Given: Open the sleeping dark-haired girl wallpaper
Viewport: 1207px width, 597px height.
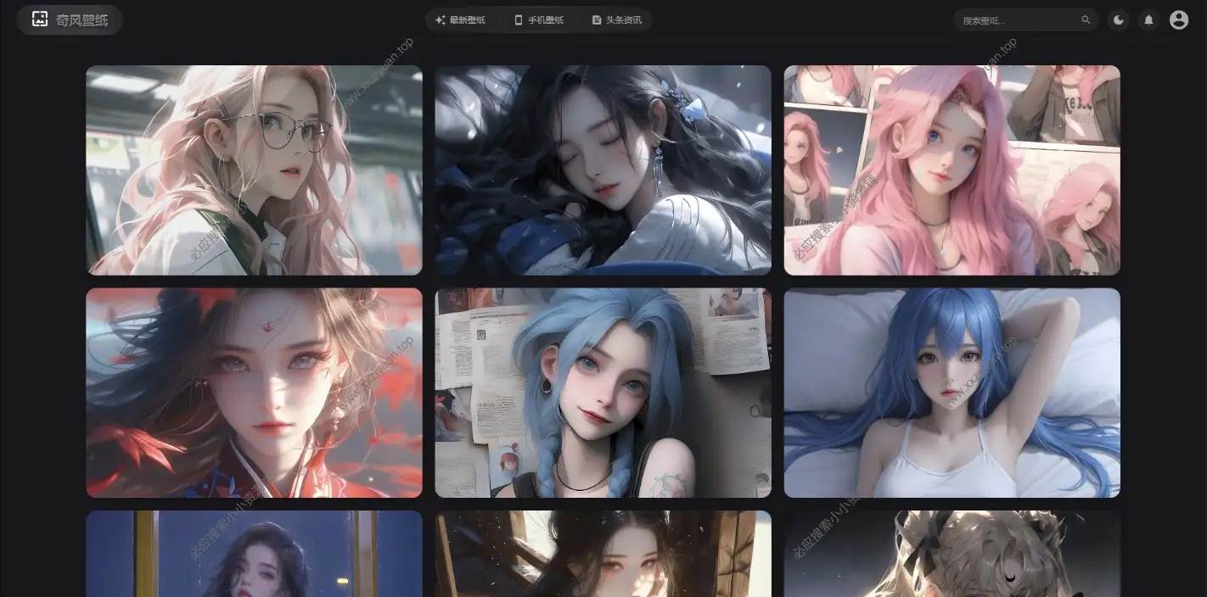Looking at the screenshot, I should [603, 169].
